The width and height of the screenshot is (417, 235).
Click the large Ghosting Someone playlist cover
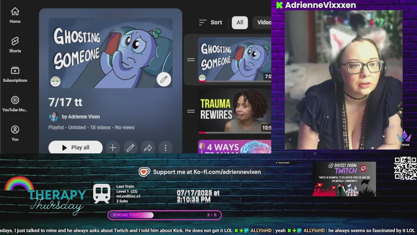(x=110, y=53)
